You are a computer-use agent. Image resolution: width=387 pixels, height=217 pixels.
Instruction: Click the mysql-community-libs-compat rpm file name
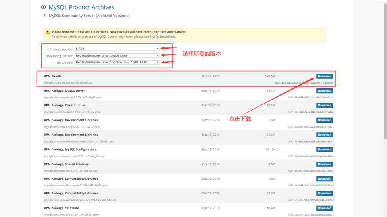click(x=76, y=186)
